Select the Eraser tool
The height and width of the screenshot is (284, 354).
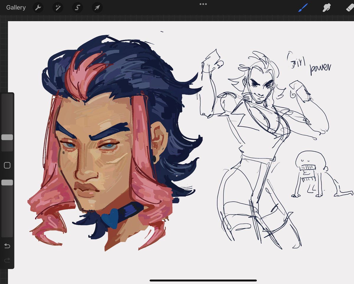350,8
